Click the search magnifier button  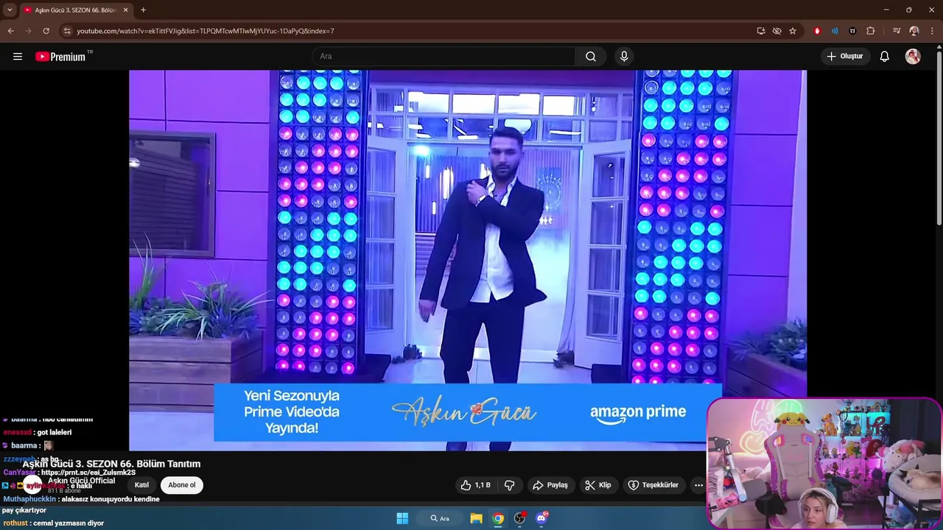pyautogui.click(x=591, y=57)
